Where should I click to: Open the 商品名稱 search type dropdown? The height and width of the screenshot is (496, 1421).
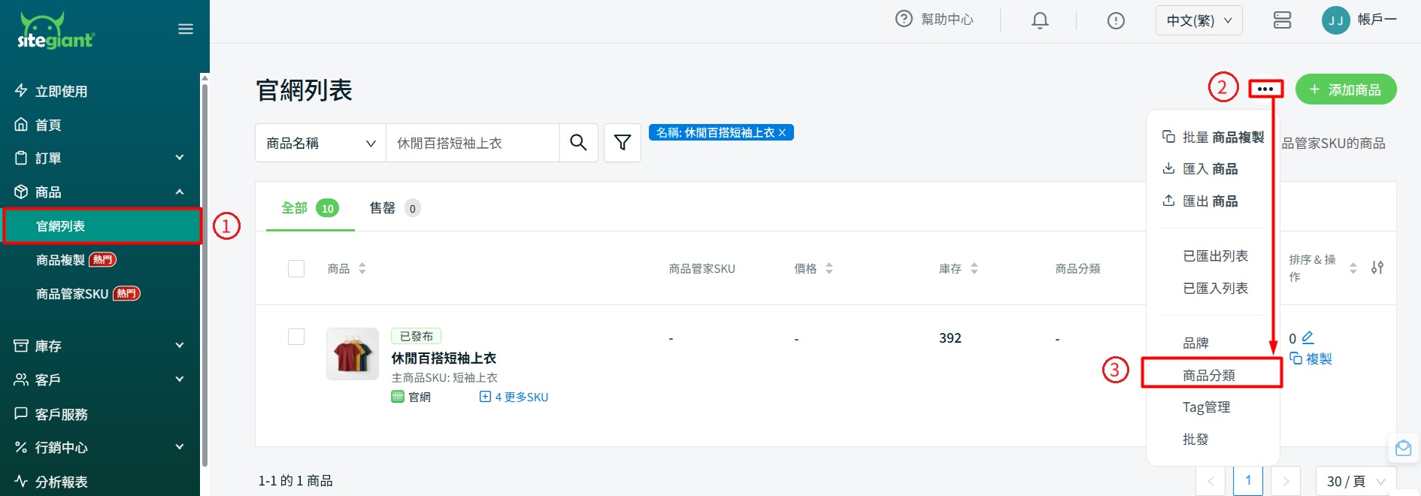point(320,143)
